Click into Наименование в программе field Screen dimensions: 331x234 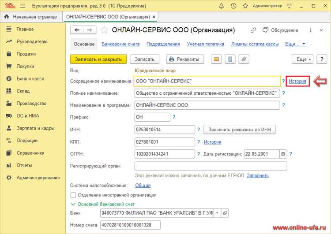tap(207, 105)
